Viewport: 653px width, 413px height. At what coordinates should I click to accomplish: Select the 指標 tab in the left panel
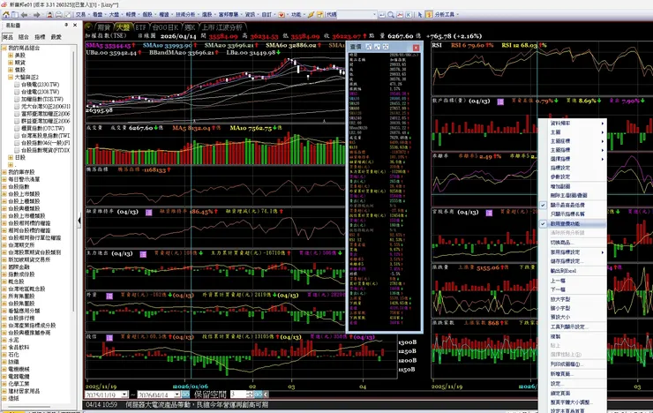coord(40,37)
